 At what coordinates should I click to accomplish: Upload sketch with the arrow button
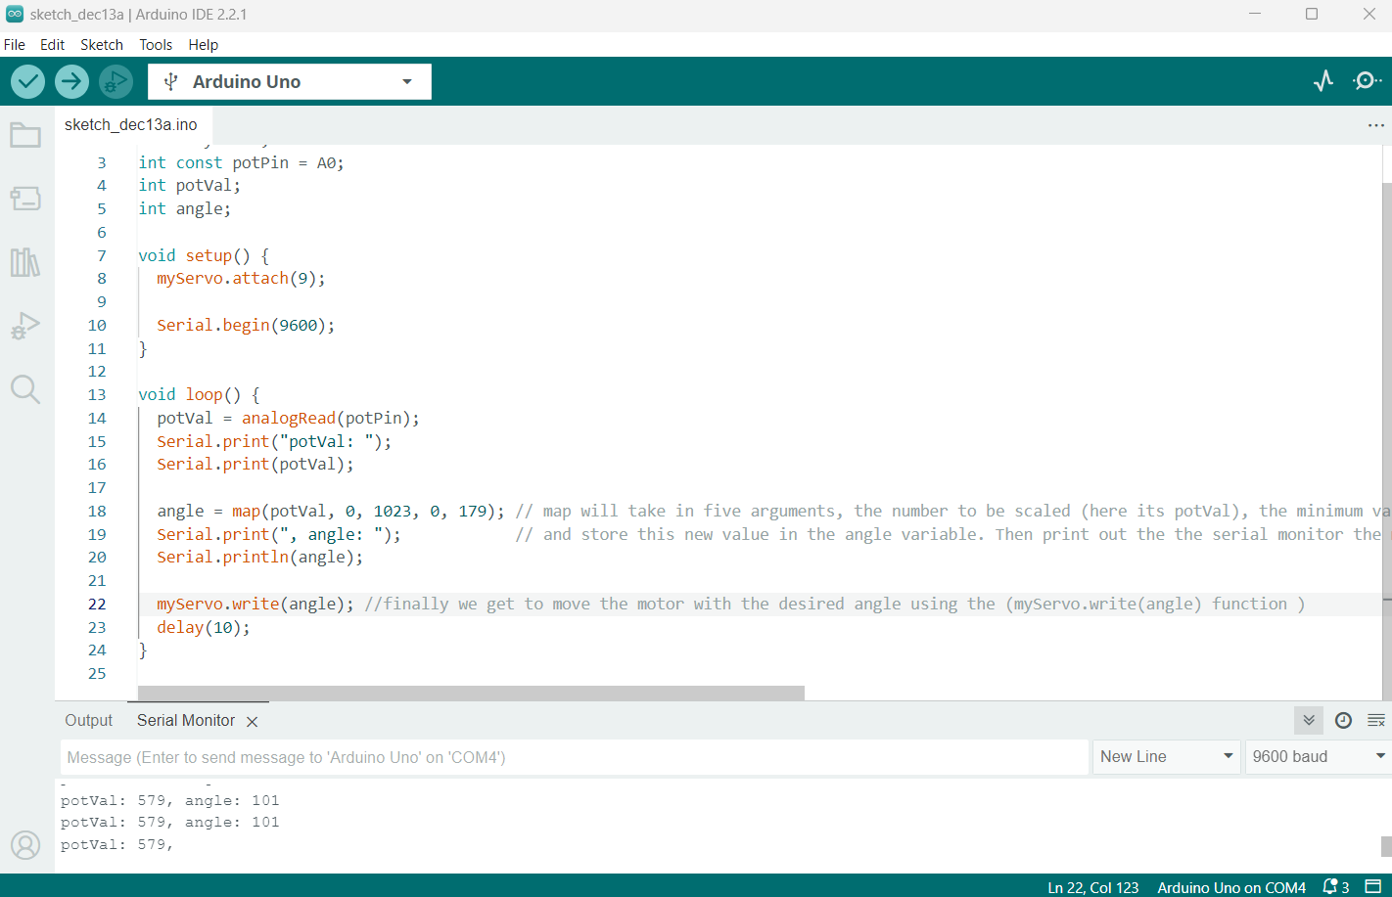point(71,81)
